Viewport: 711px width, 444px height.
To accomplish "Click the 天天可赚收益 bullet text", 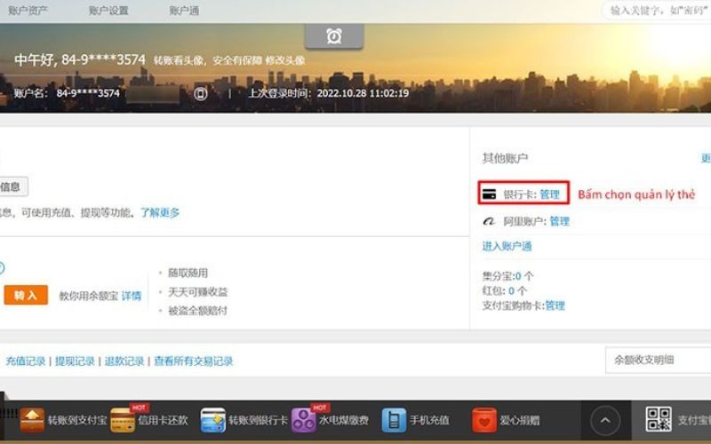I will pos(198,292).
